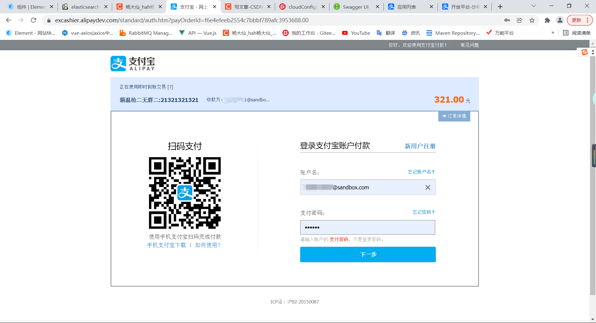This screenshot has width=596, height=323.
Task: Open the Element bookmark
Action: tap(30, 33)
